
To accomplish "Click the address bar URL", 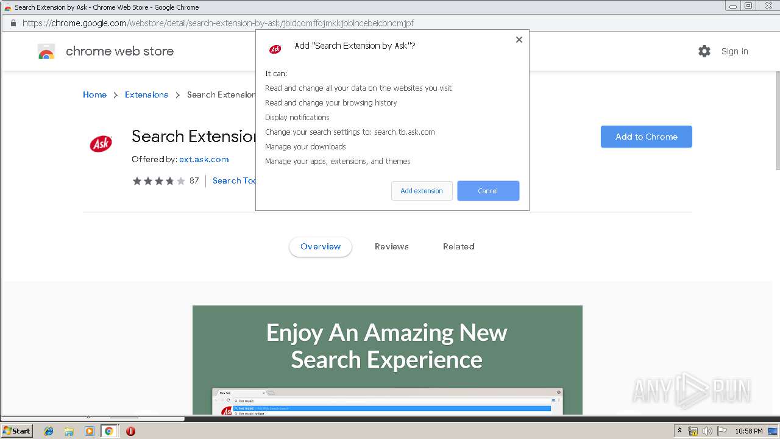I will point(218,23).
